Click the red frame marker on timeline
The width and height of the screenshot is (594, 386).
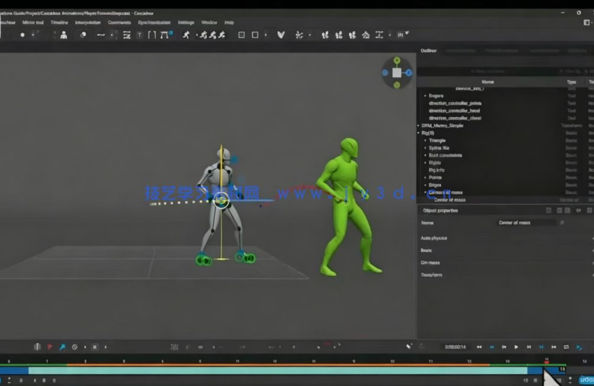click(546, 361)
